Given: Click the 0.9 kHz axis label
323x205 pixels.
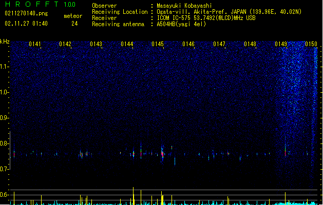Looking at the screenshot, I should (x=4, y=118).
